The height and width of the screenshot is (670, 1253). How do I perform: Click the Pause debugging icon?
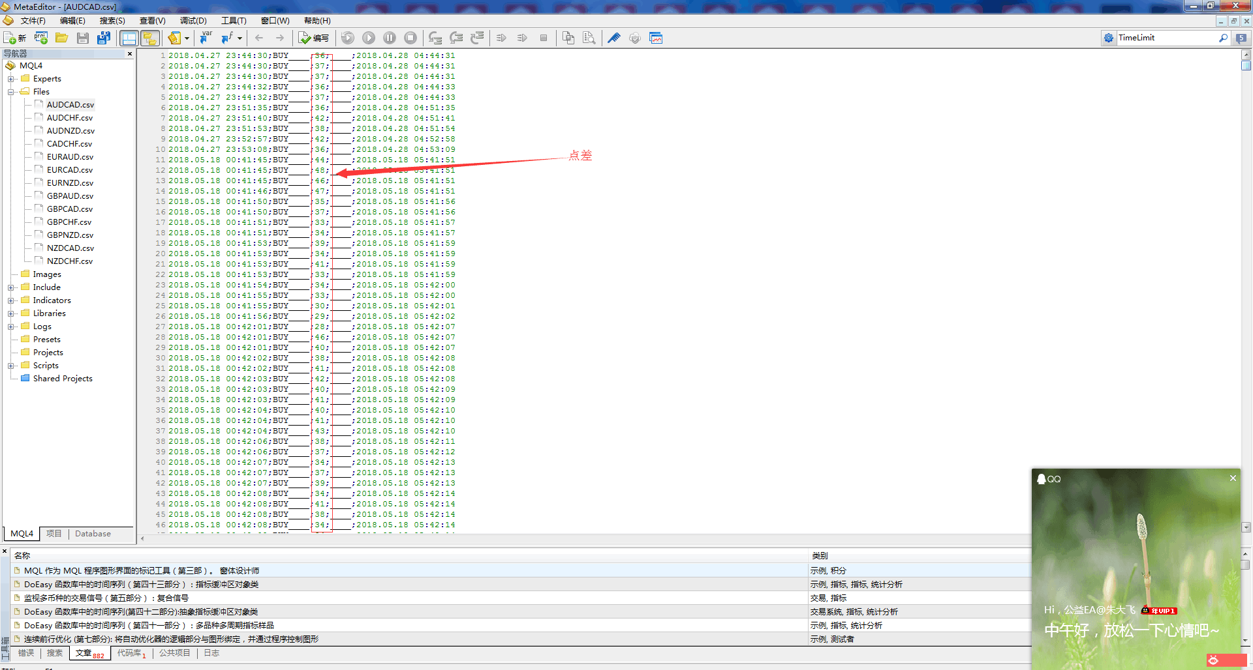(390, 38)
